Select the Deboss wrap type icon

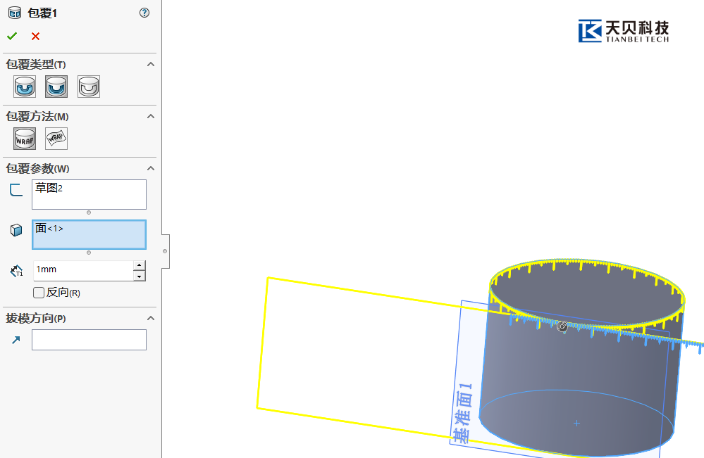point(56,87)
